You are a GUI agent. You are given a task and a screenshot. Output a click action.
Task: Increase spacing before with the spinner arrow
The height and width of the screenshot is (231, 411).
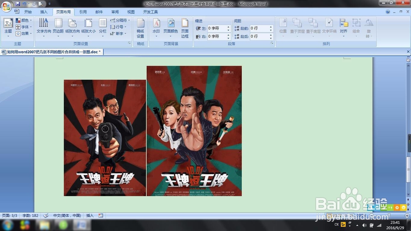271,27
